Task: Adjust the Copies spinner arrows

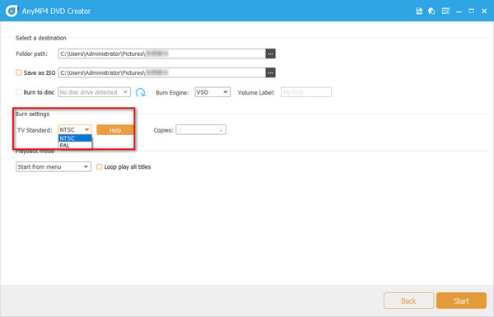Action: click(221, 130)
